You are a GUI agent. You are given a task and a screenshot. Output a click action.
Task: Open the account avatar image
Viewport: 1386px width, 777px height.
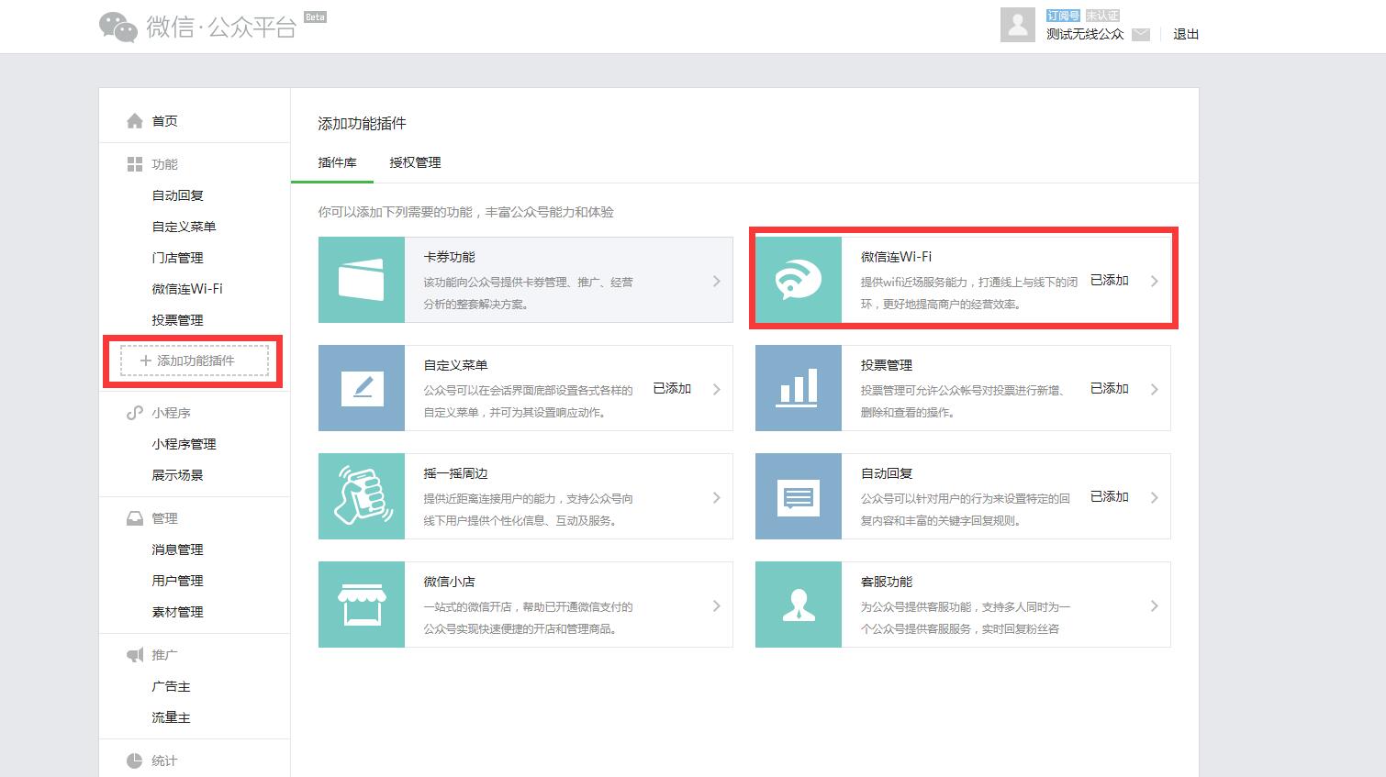1017,25
